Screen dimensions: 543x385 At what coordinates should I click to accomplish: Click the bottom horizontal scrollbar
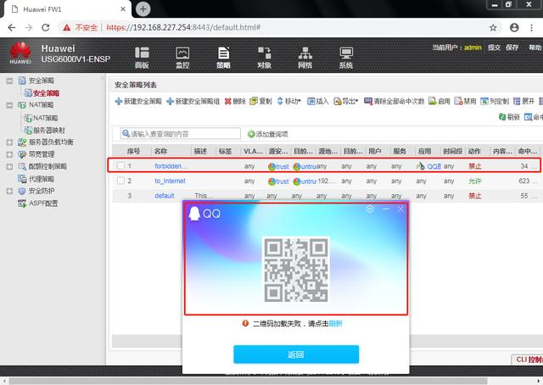point(248,381)
